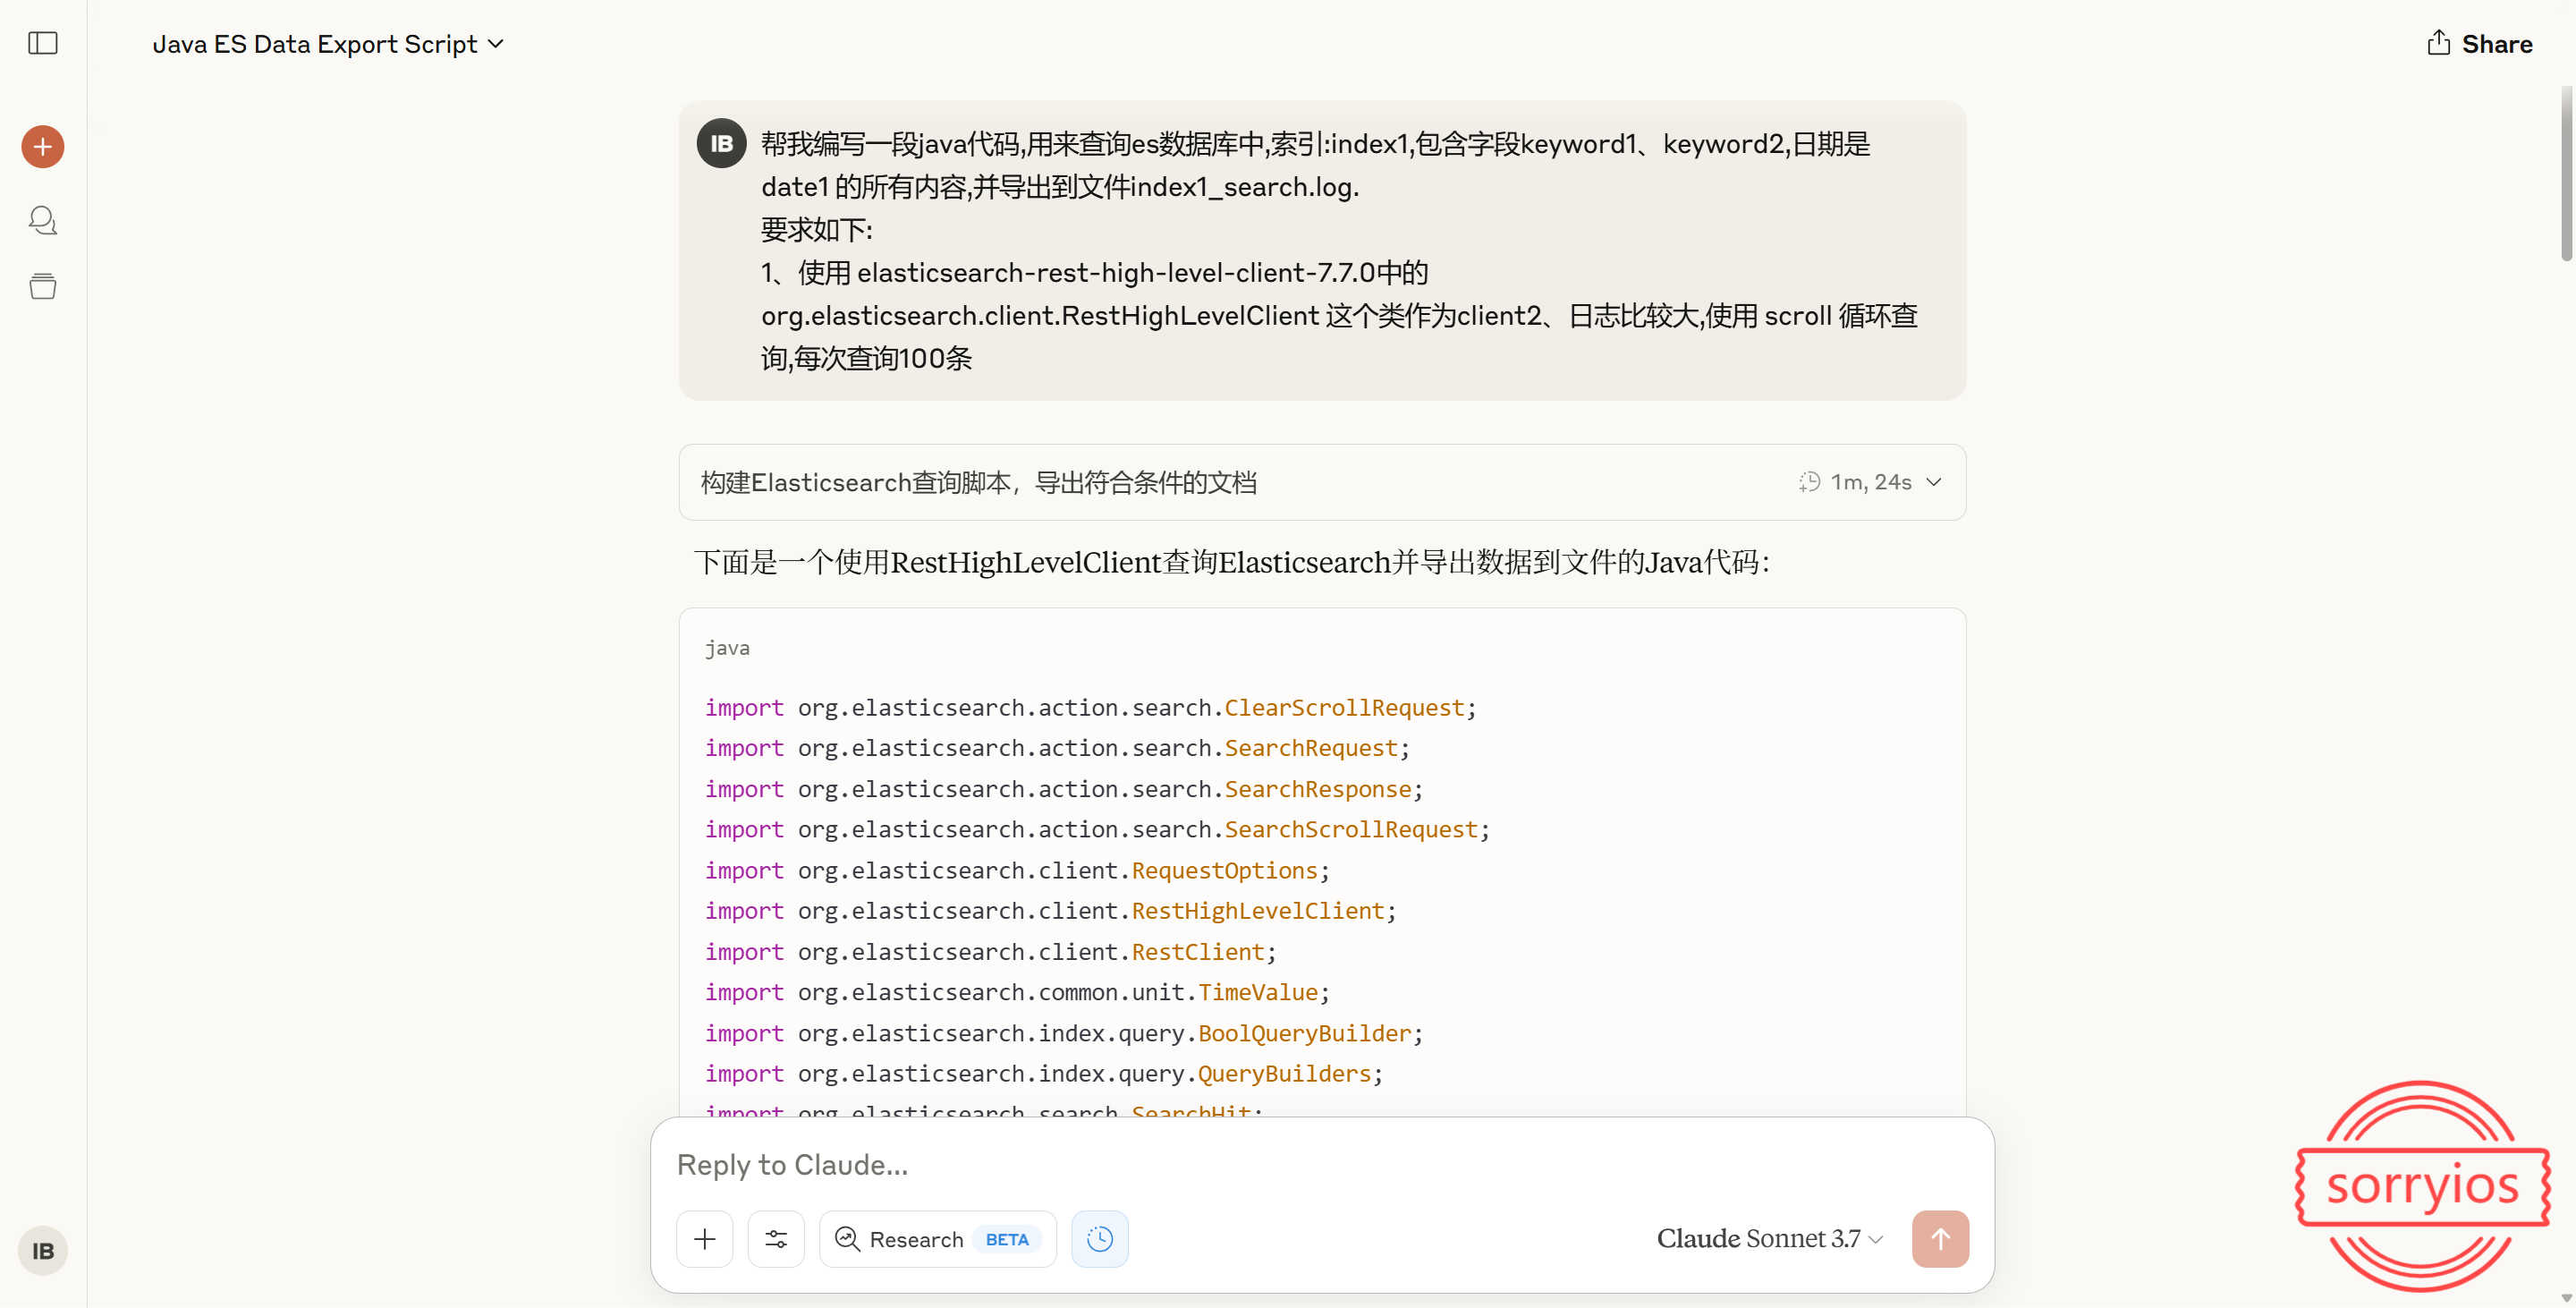Click the vertical page scrollbar
2576x1308 pixels.
(x=2566, y=174)
